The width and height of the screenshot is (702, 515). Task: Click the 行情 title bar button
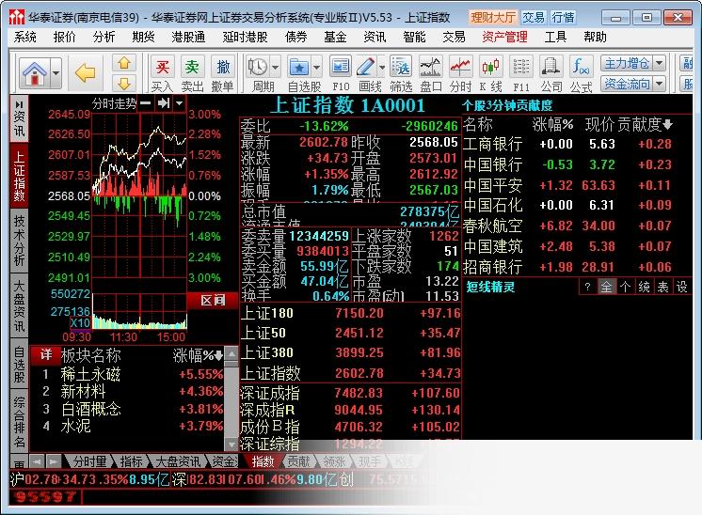pos(563,18)
